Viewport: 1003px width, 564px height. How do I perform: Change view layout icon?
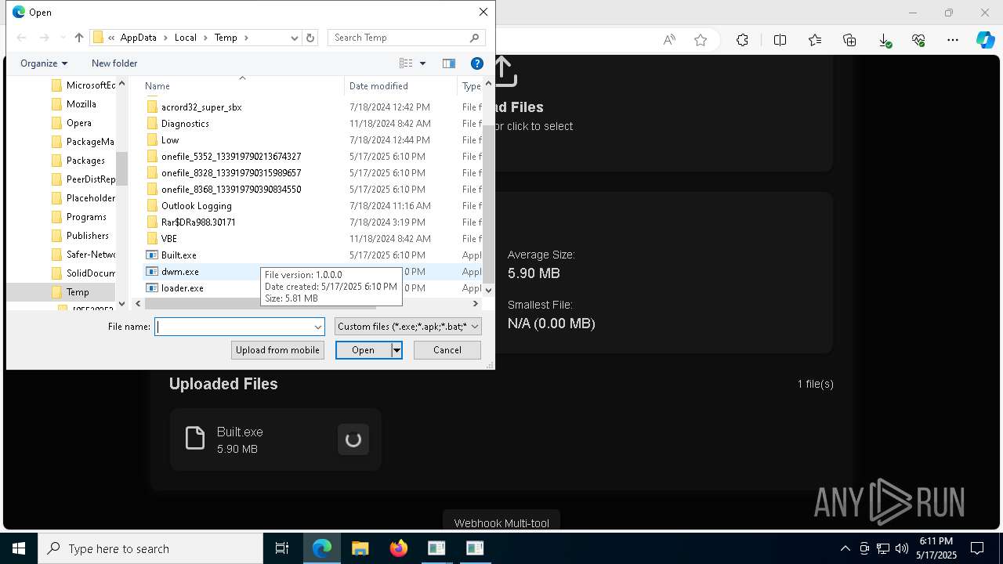coord(406,63)
